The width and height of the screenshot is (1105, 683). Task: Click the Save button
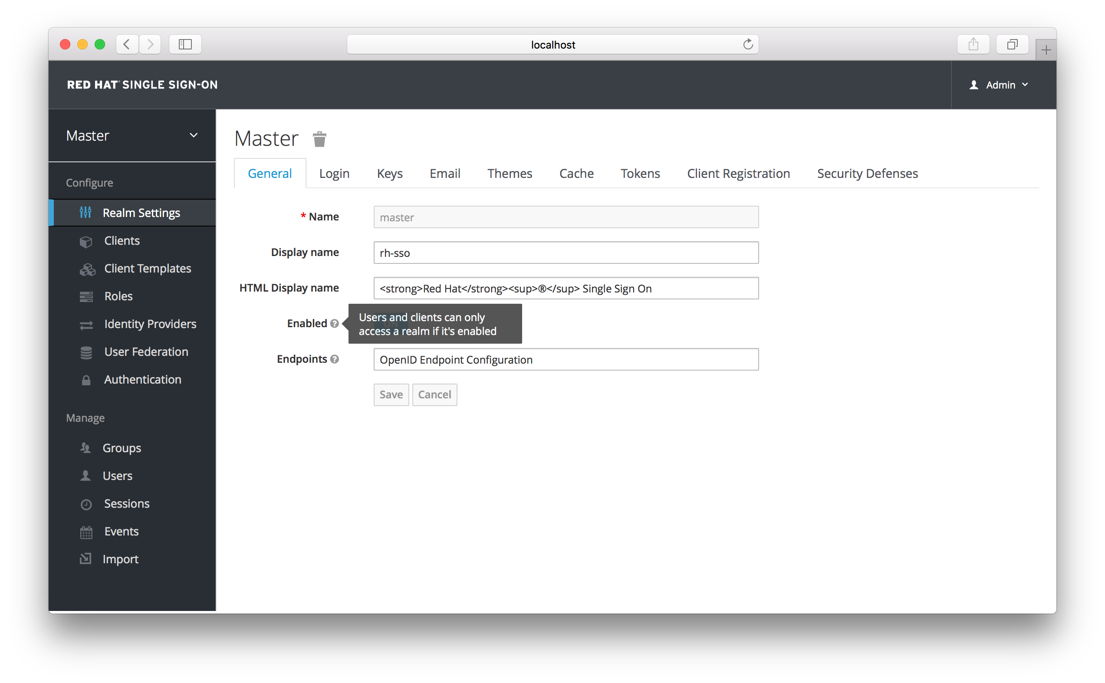click(x=390, y=394)
